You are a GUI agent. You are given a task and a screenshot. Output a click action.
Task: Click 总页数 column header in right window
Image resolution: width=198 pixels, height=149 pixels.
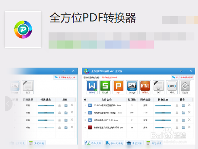click(x=132, y=100)
